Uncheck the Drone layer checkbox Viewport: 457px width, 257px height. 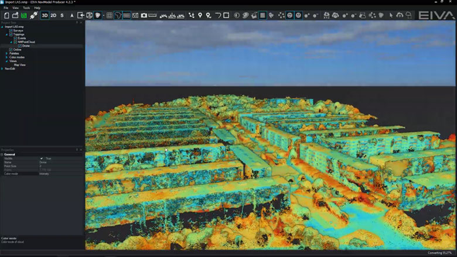click(x=20, y=46)
